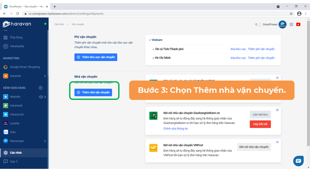Open Lazada sales channel

(15, 123)
